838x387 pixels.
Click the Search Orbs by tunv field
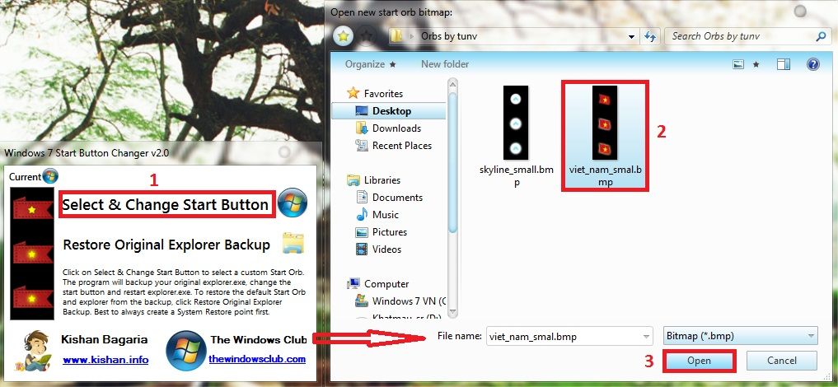click(747, 36)
